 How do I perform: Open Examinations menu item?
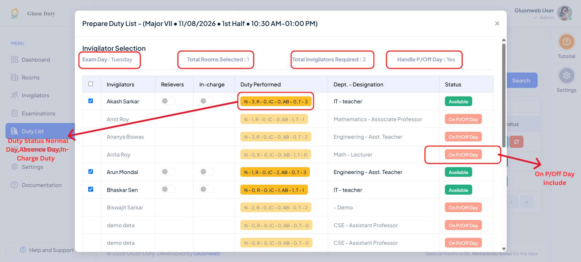click(38, 114)
